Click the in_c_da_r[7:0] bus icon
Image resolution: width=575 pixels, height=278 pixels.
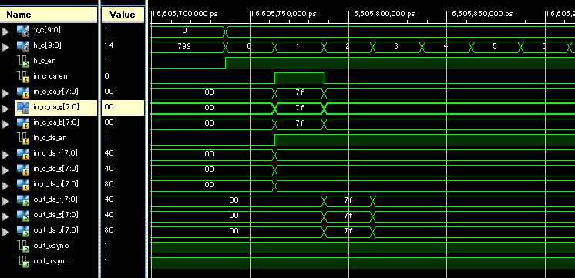23,92
